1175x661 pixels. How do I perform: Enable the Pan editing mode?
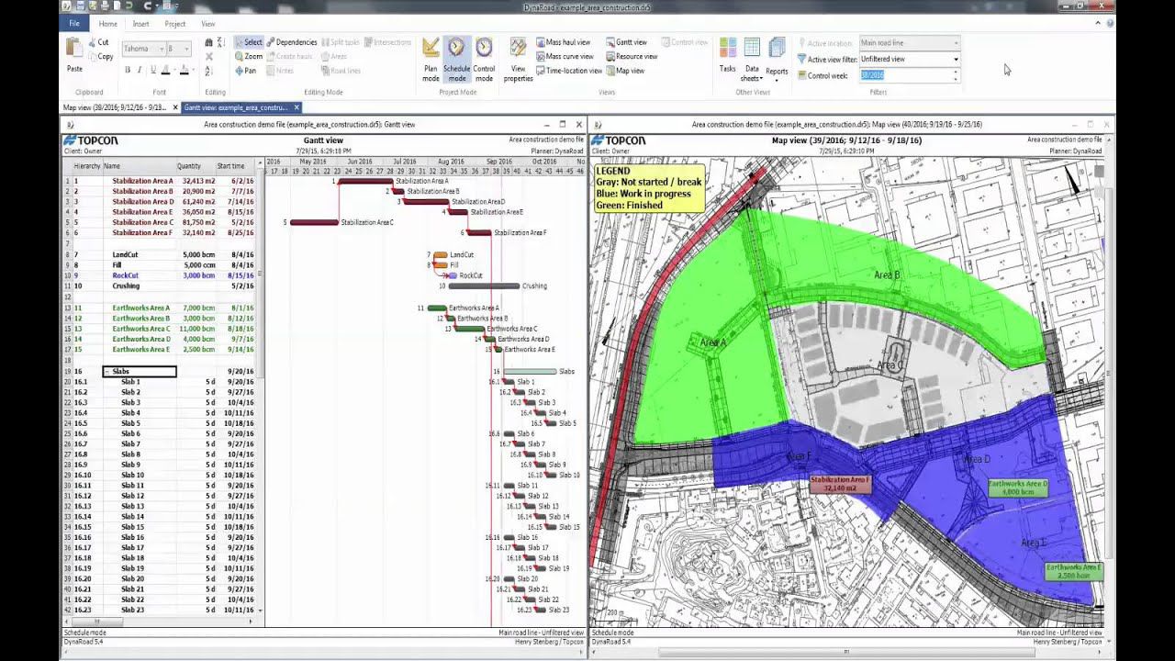click(245, 71)
